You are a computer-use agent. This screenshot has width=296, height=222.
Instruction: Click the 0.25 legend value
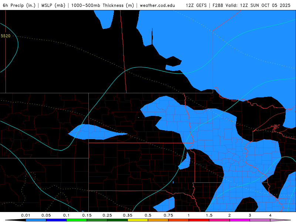(107, 215)
